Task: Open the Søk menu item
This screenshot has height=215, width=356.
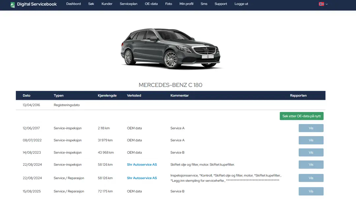Action: tap(91, 4)
